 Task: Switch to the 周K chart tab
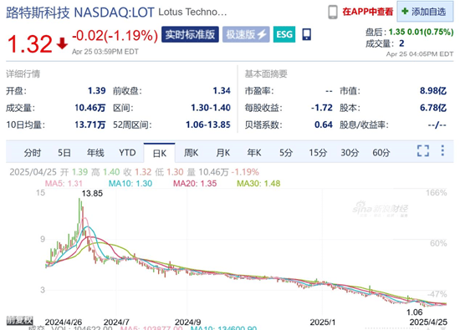click(x=191, y=153)
